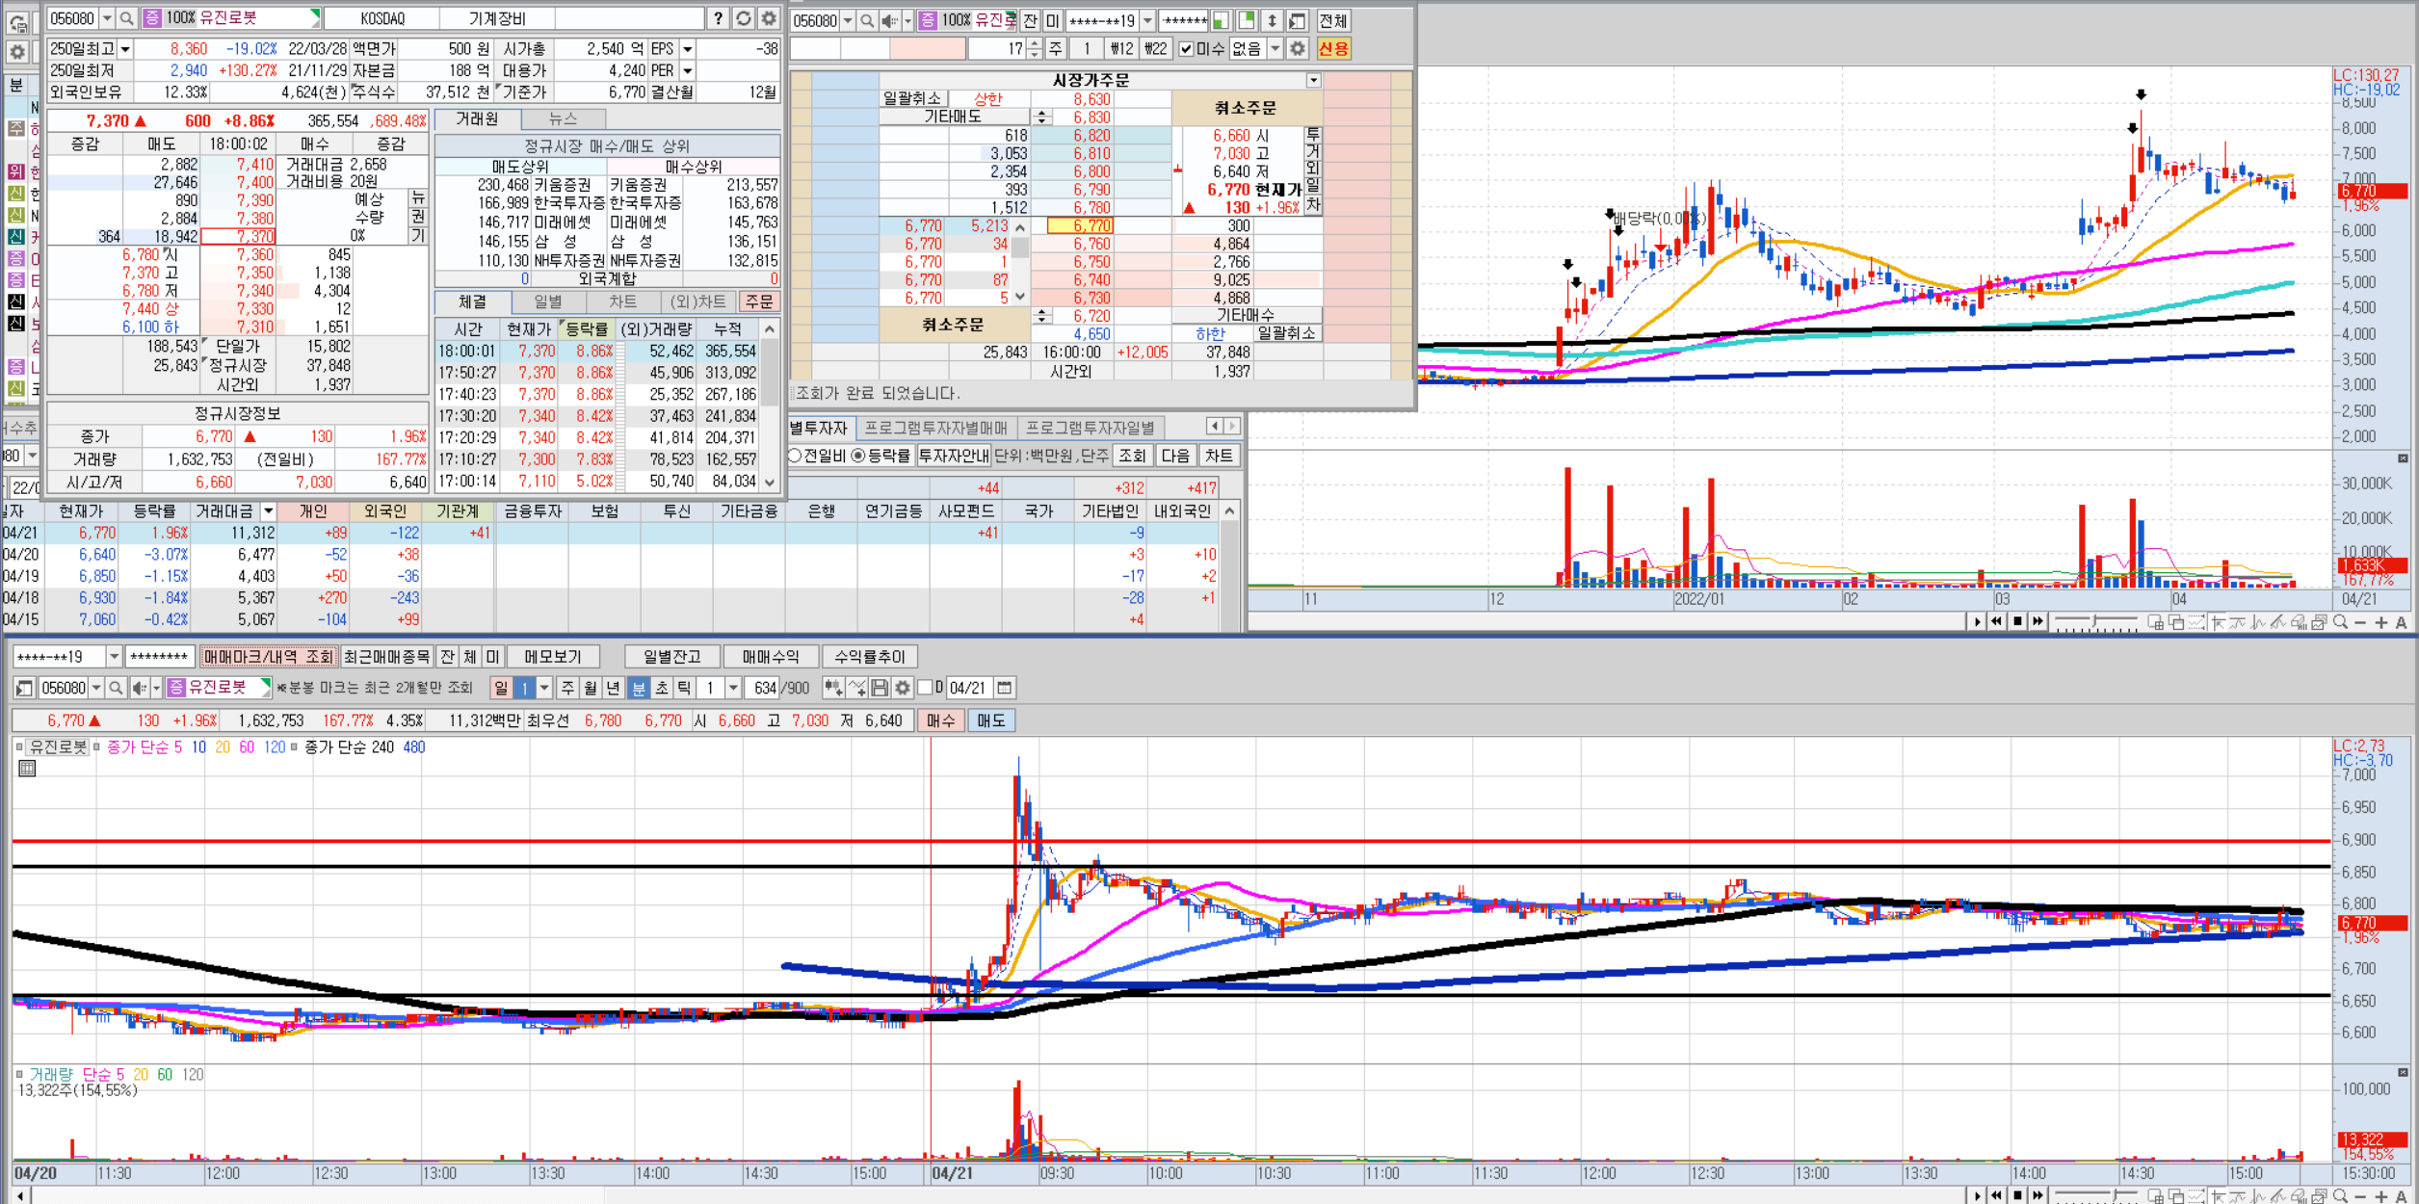This screenshot has height=1204, width=2419.
Task: Open the EPS dropdown arrow
Action: click(687, 49)
